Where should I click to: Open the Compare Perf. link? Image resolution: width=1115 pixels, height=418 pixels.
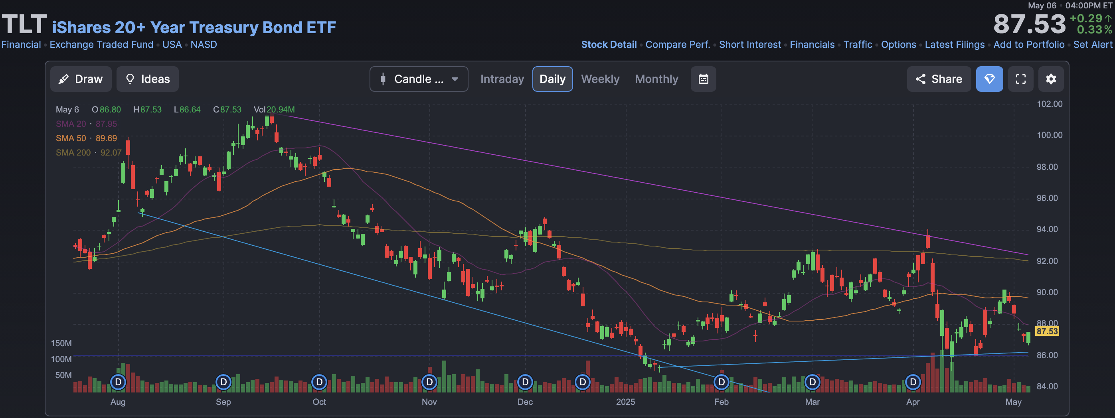click(677, 45)
